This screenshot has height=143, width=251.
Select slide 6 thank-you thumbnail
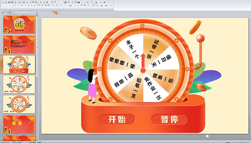click(19, 124)
